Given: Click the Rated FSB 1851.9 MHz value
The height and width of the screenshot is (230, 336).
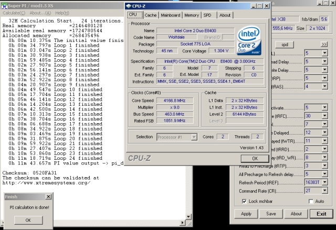Looking at the screenshot, I should point(175,121).
